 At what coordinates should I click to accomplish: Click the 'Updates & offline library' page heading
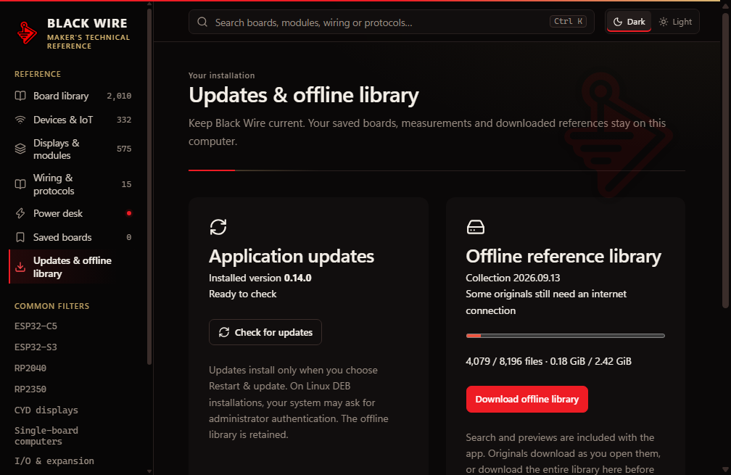pos(303,95)
